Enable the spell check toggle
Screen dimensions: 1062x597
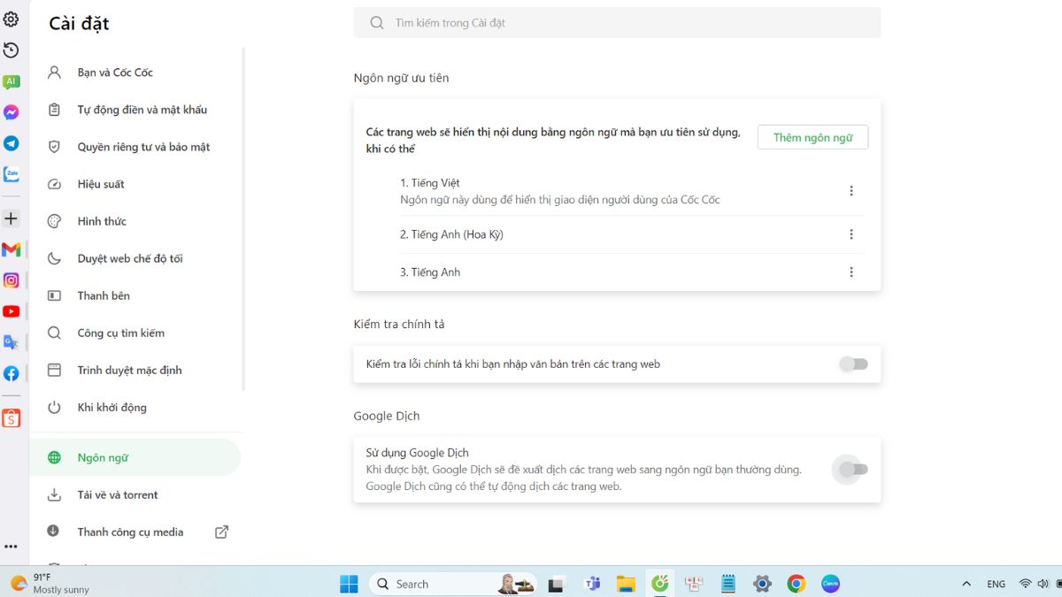[853, 364]
